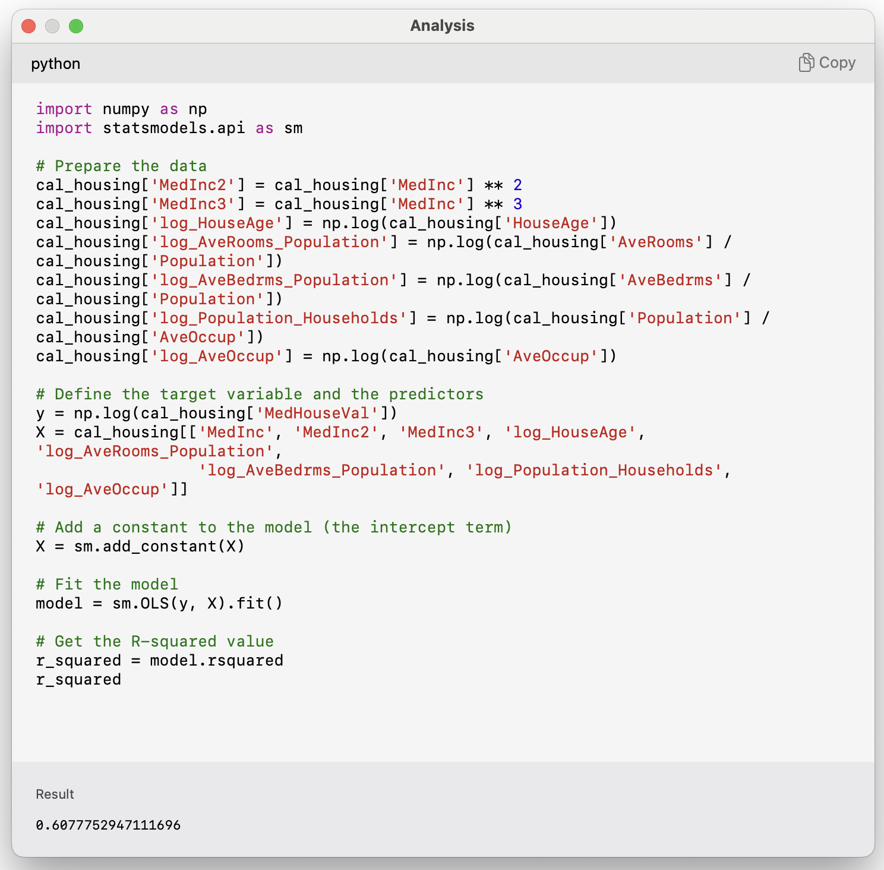This screenshot has width=884, height=870.
Task: Click the clipboard icon beside Copy
Action: [x=806, y=62]
